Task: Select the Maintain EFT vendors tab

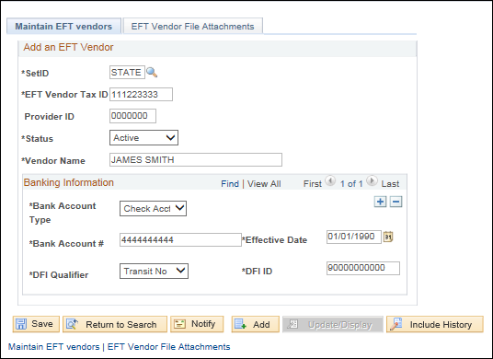Action: pyautogui.click(x=63, y=26)
